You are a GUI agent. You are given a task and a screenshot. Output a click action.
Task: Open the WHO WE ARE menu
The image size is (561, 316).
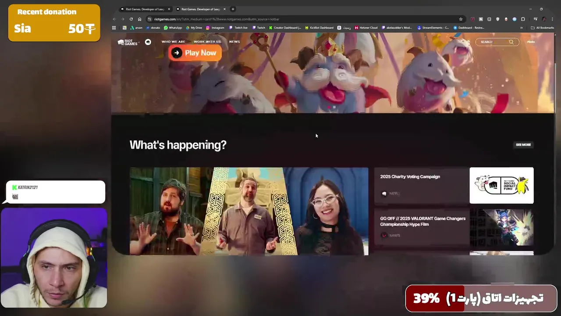(x=173, y=42)
